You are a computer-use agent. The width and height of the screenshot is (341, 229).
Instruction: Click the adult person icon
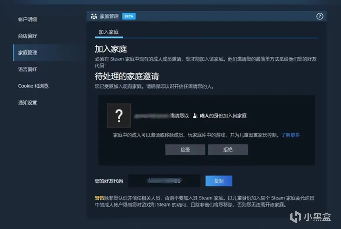[x=195, y=116]
